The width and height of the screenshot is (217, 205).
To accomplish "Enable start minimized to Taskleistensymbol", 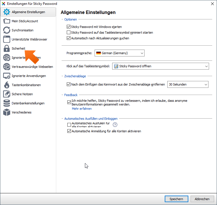I will pos(68,33).
